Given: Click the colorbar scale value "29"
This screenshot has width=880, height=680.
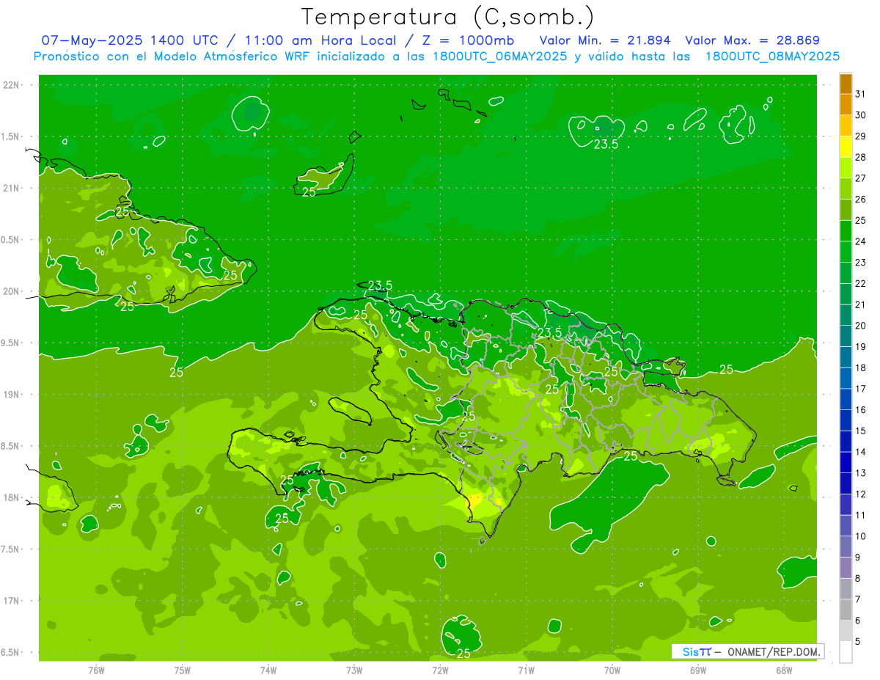Looking at the screenshot, I should pos(861,136).
